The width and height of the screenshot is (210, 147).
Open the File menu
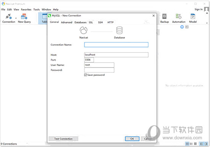[x=3, y=10]
